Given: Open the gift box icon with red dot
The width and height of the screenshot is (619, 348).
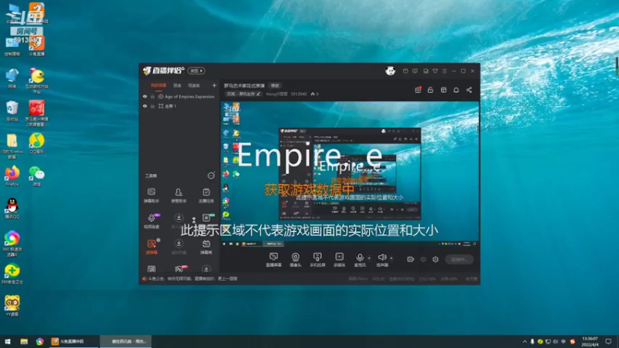Looking at the screenshot, I should click(x=418, y=90).
